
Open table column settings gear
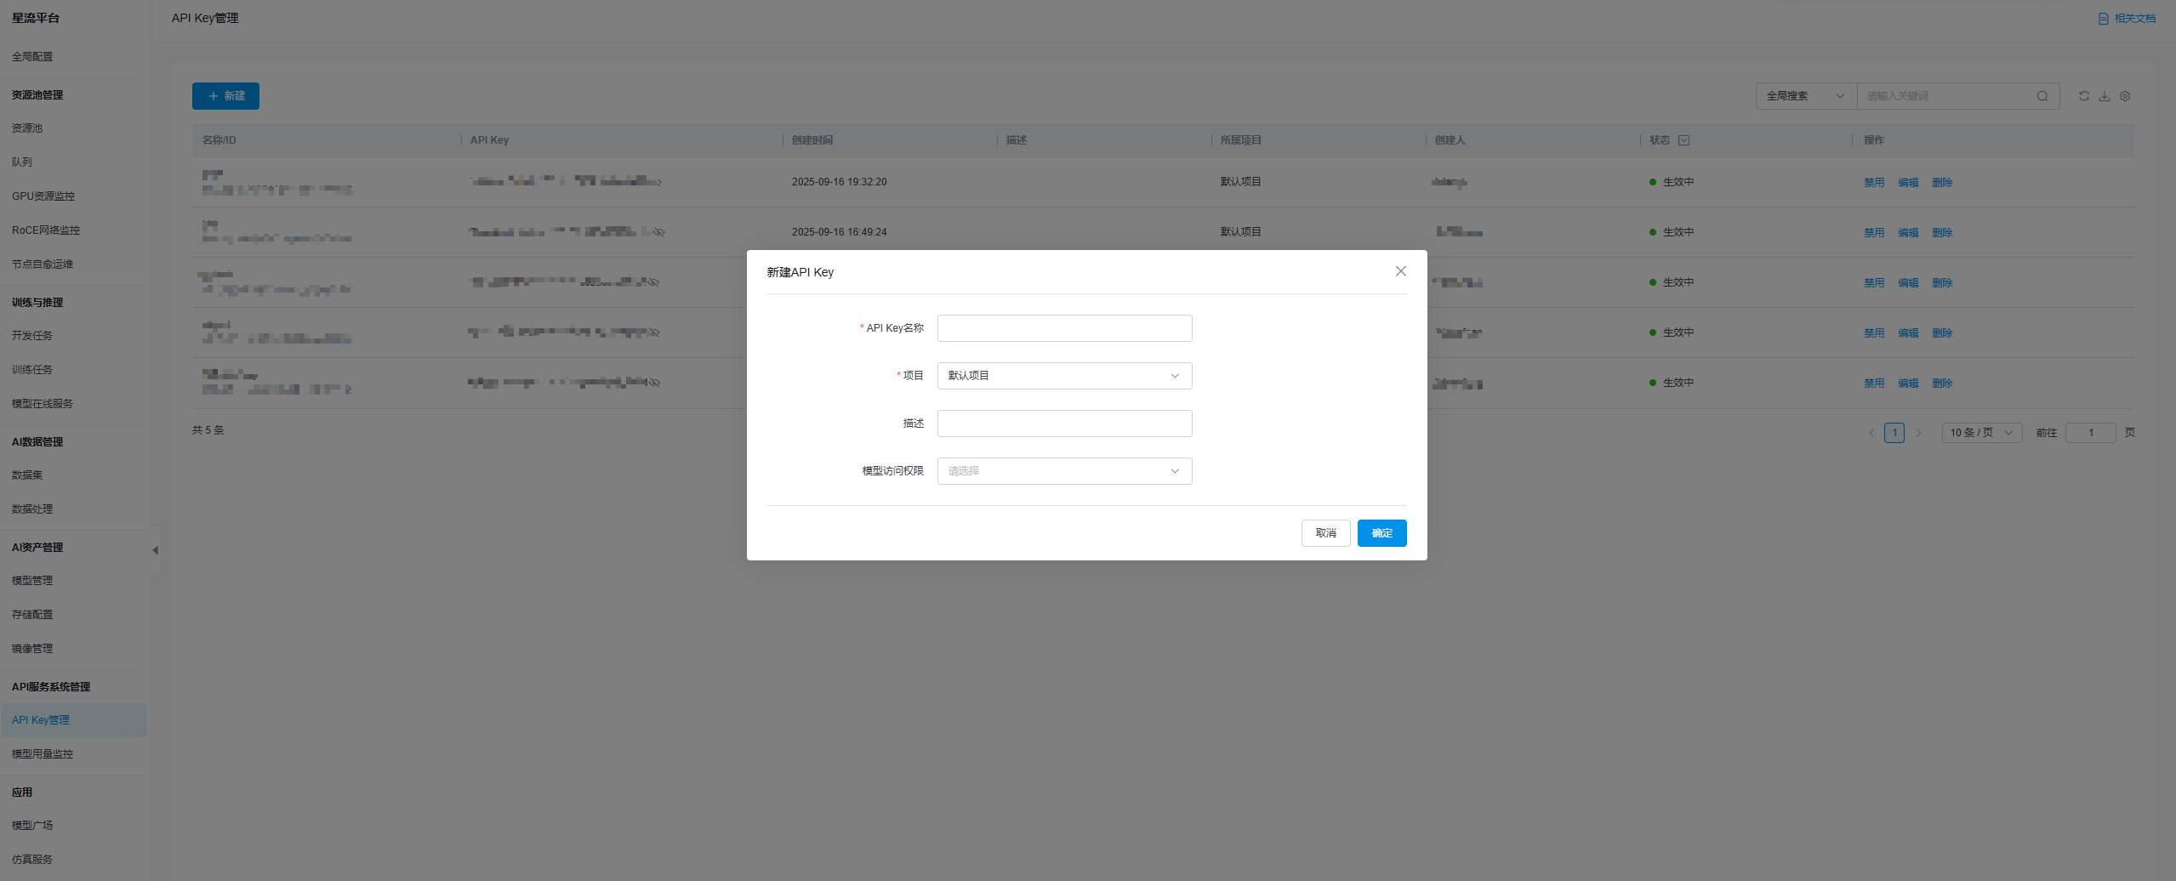2125,96
